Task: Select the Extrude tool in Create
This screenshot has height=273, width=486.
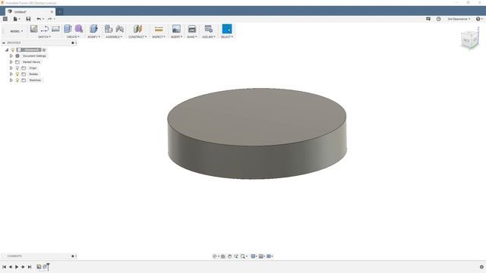Action: [68, 29]
